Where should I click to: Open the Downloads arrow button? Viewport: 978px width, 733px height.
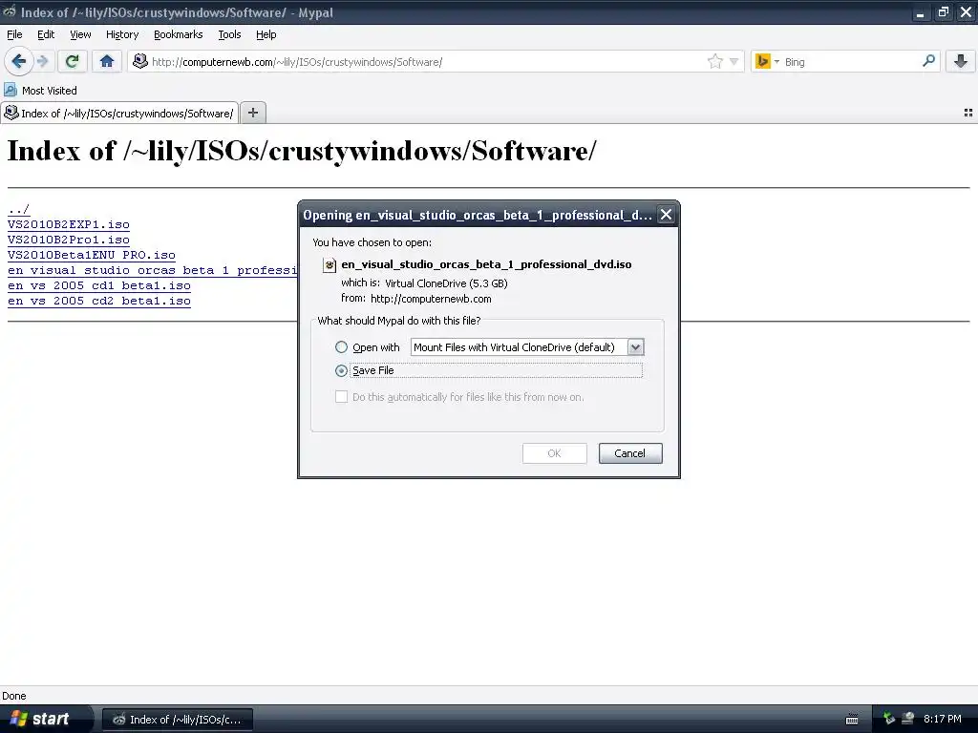[x=961, y=61]
